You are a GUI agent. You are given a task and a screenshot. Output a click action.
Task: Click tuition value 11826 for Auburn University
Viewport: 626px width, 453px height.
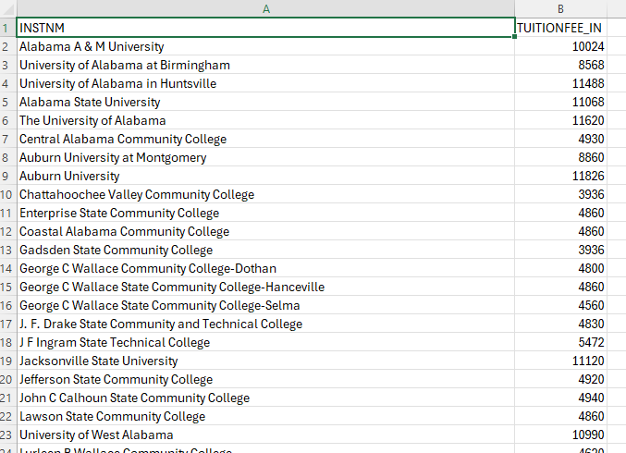[x=560, y=176]
